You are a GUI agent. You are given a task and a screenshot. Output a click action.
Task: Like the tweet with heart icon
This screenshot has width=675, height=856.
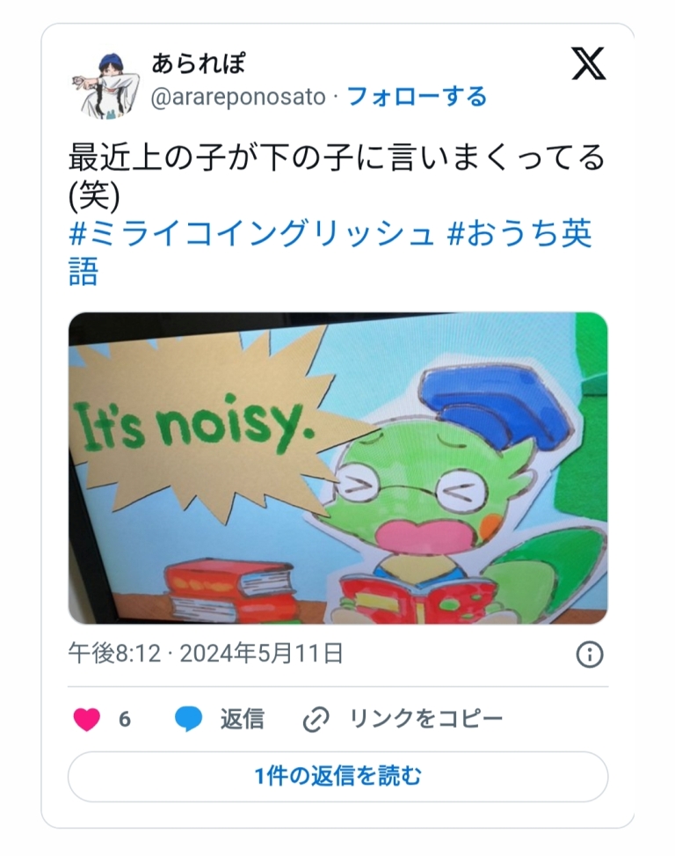[x=87, y=719]
